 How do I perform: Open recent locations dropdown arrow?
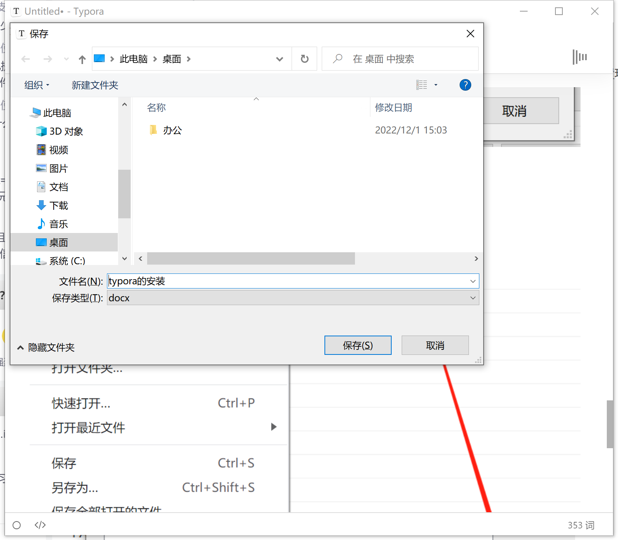click(66, 59)
